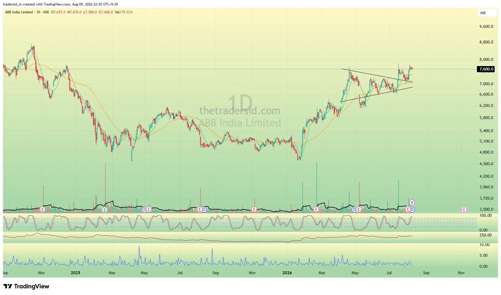Screen dimensions: 501x295
Task: Click the 2025 year label on time axis
Action: tap(75, 273)
